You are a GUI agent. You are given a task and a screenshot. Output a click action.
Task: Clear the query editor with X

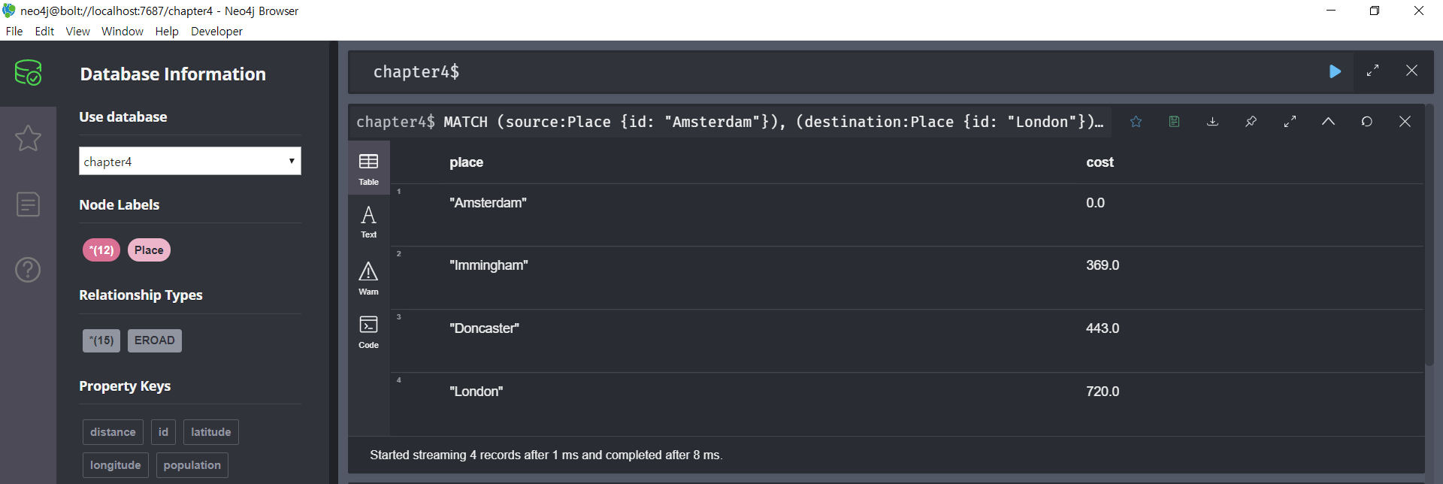point(1411,71)
